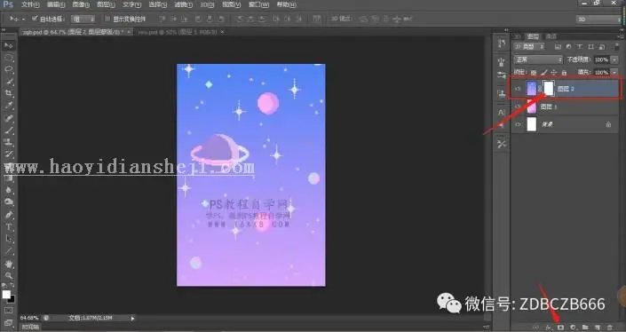626x332 pixels.
Task: Select the Clone Stamp tool
Action: coord(8,142)
